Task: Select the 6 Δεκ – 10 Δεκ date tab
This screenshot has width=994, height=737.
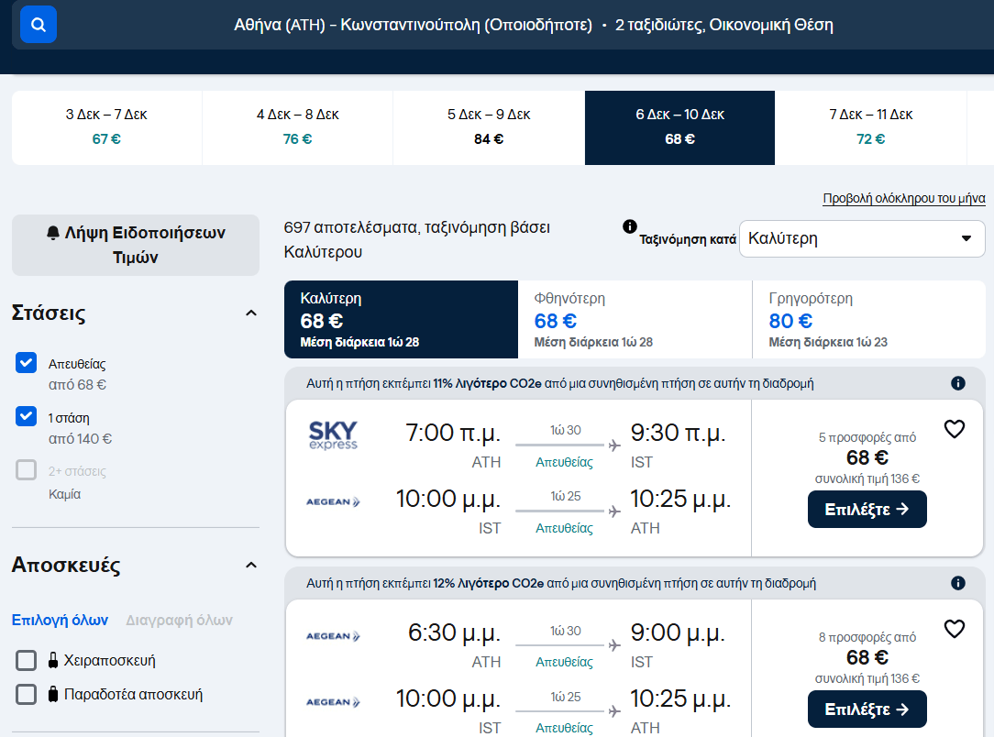Action: coord(679,127)
